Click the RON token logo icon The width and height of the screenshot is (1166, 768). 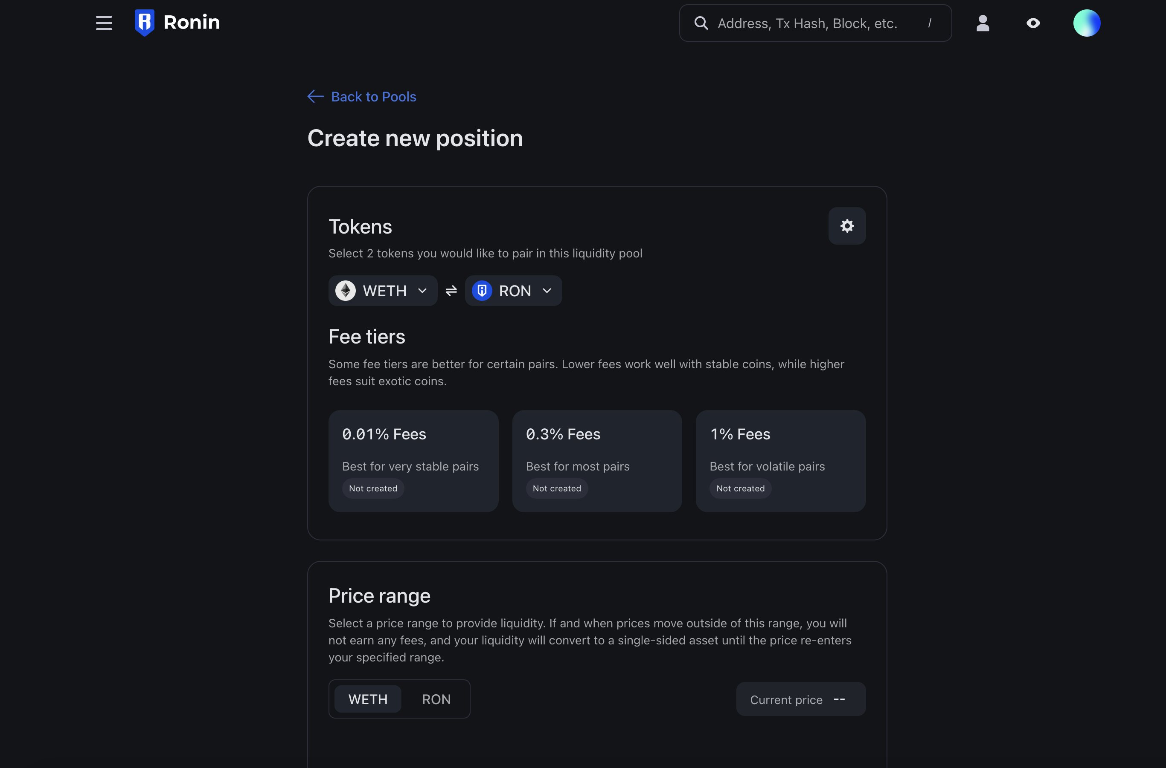tap(482, 291)
